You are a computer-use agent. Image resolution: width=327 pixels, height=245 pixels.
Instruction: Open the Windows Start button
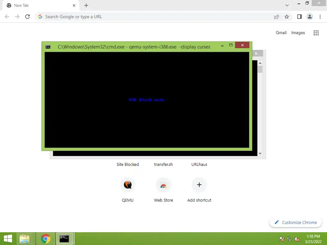point(8,239)
